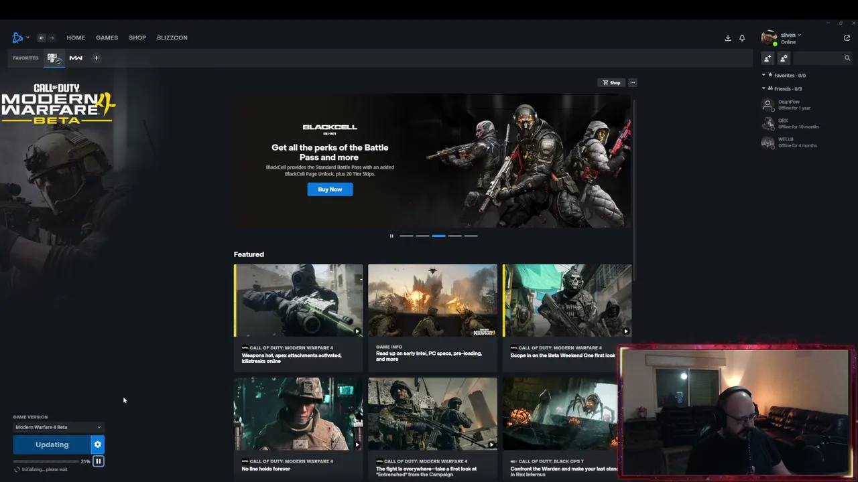This screenshot has height=482, width=858.
Task: Click the Buy Now button
Action: click(x=330, y=189)
